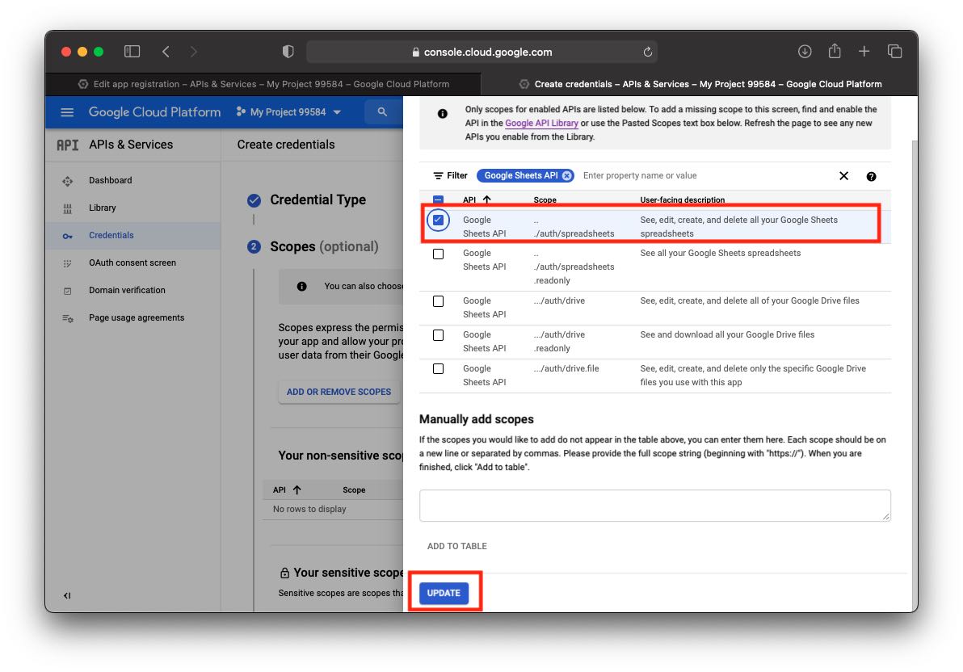Check the .../auth/drive.file scope checkbox
Screen dimensions: 963x672
(x=438, y=368)
